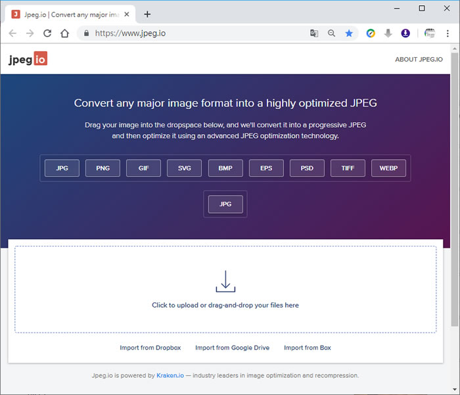Select the Jpeg.io tab

(x=69, y=14)
